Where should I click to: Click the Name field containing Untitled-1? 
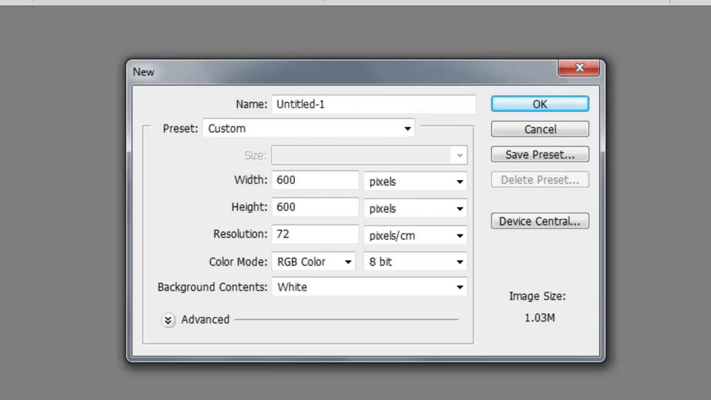click(373, 104)
